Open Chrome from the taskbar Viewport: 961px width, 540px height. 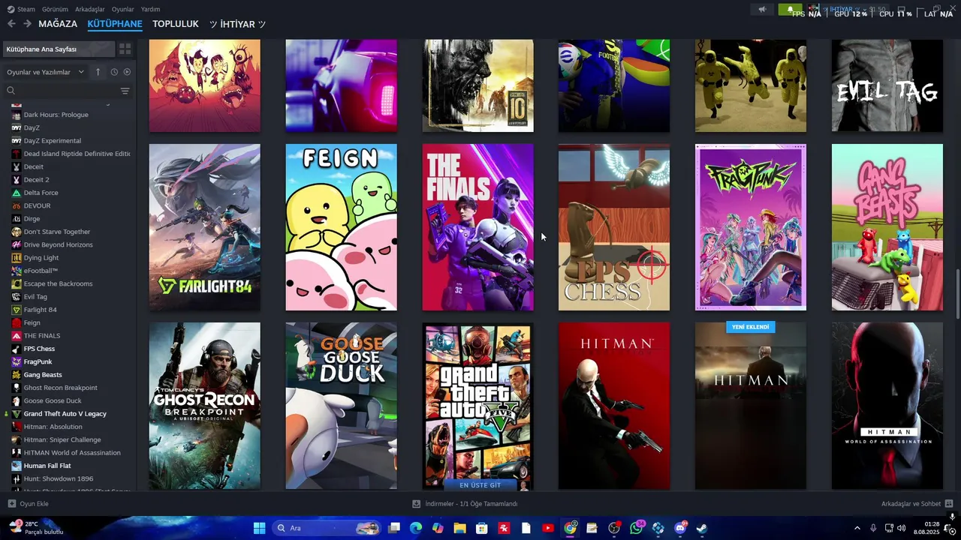(570, 528)
